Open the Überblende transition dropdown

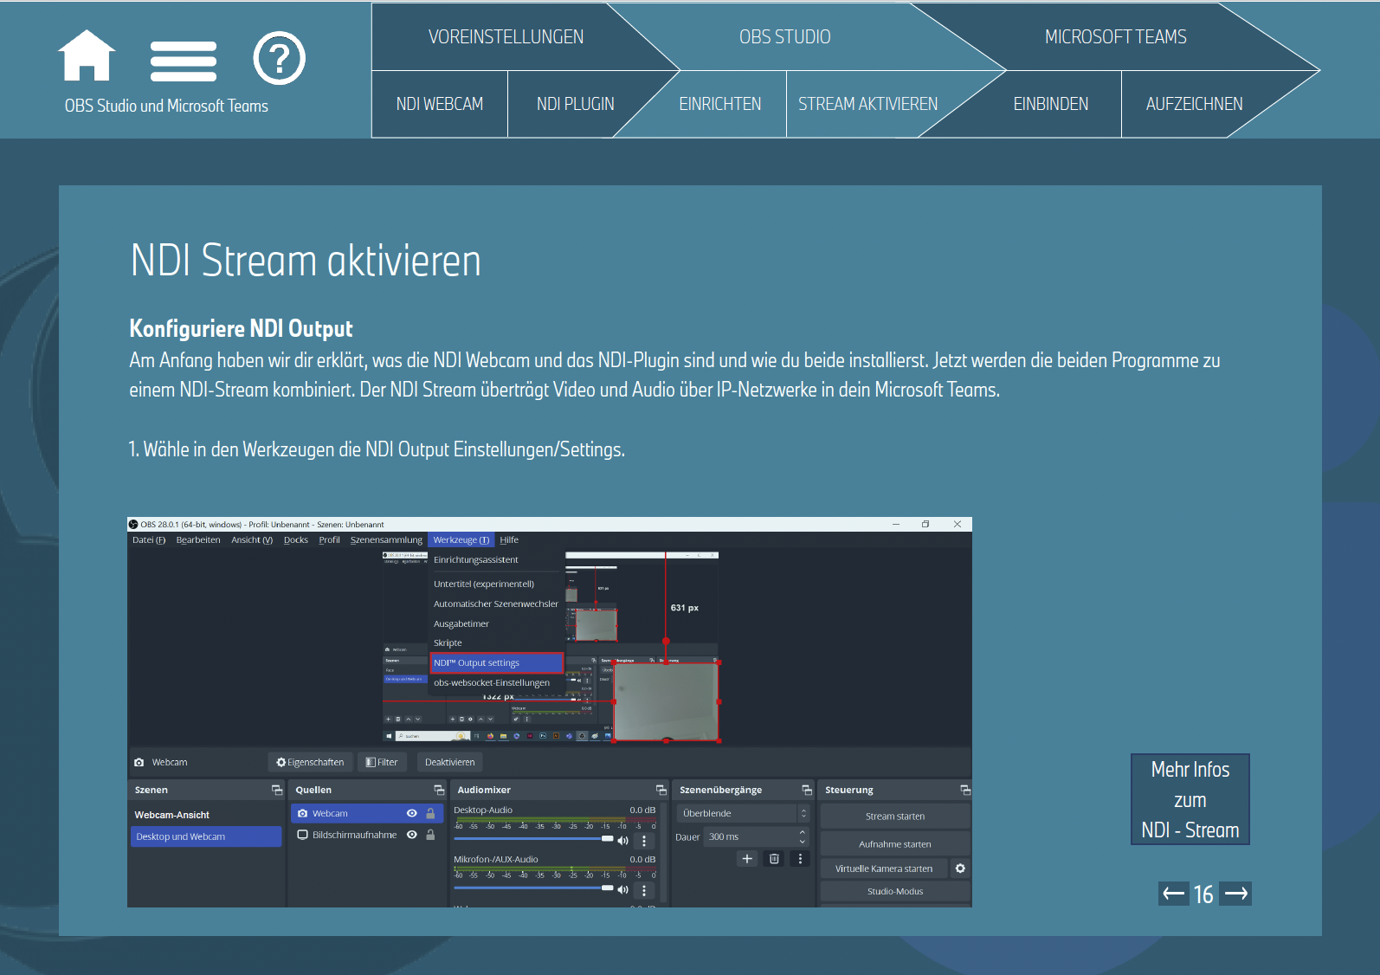(742, 813)
